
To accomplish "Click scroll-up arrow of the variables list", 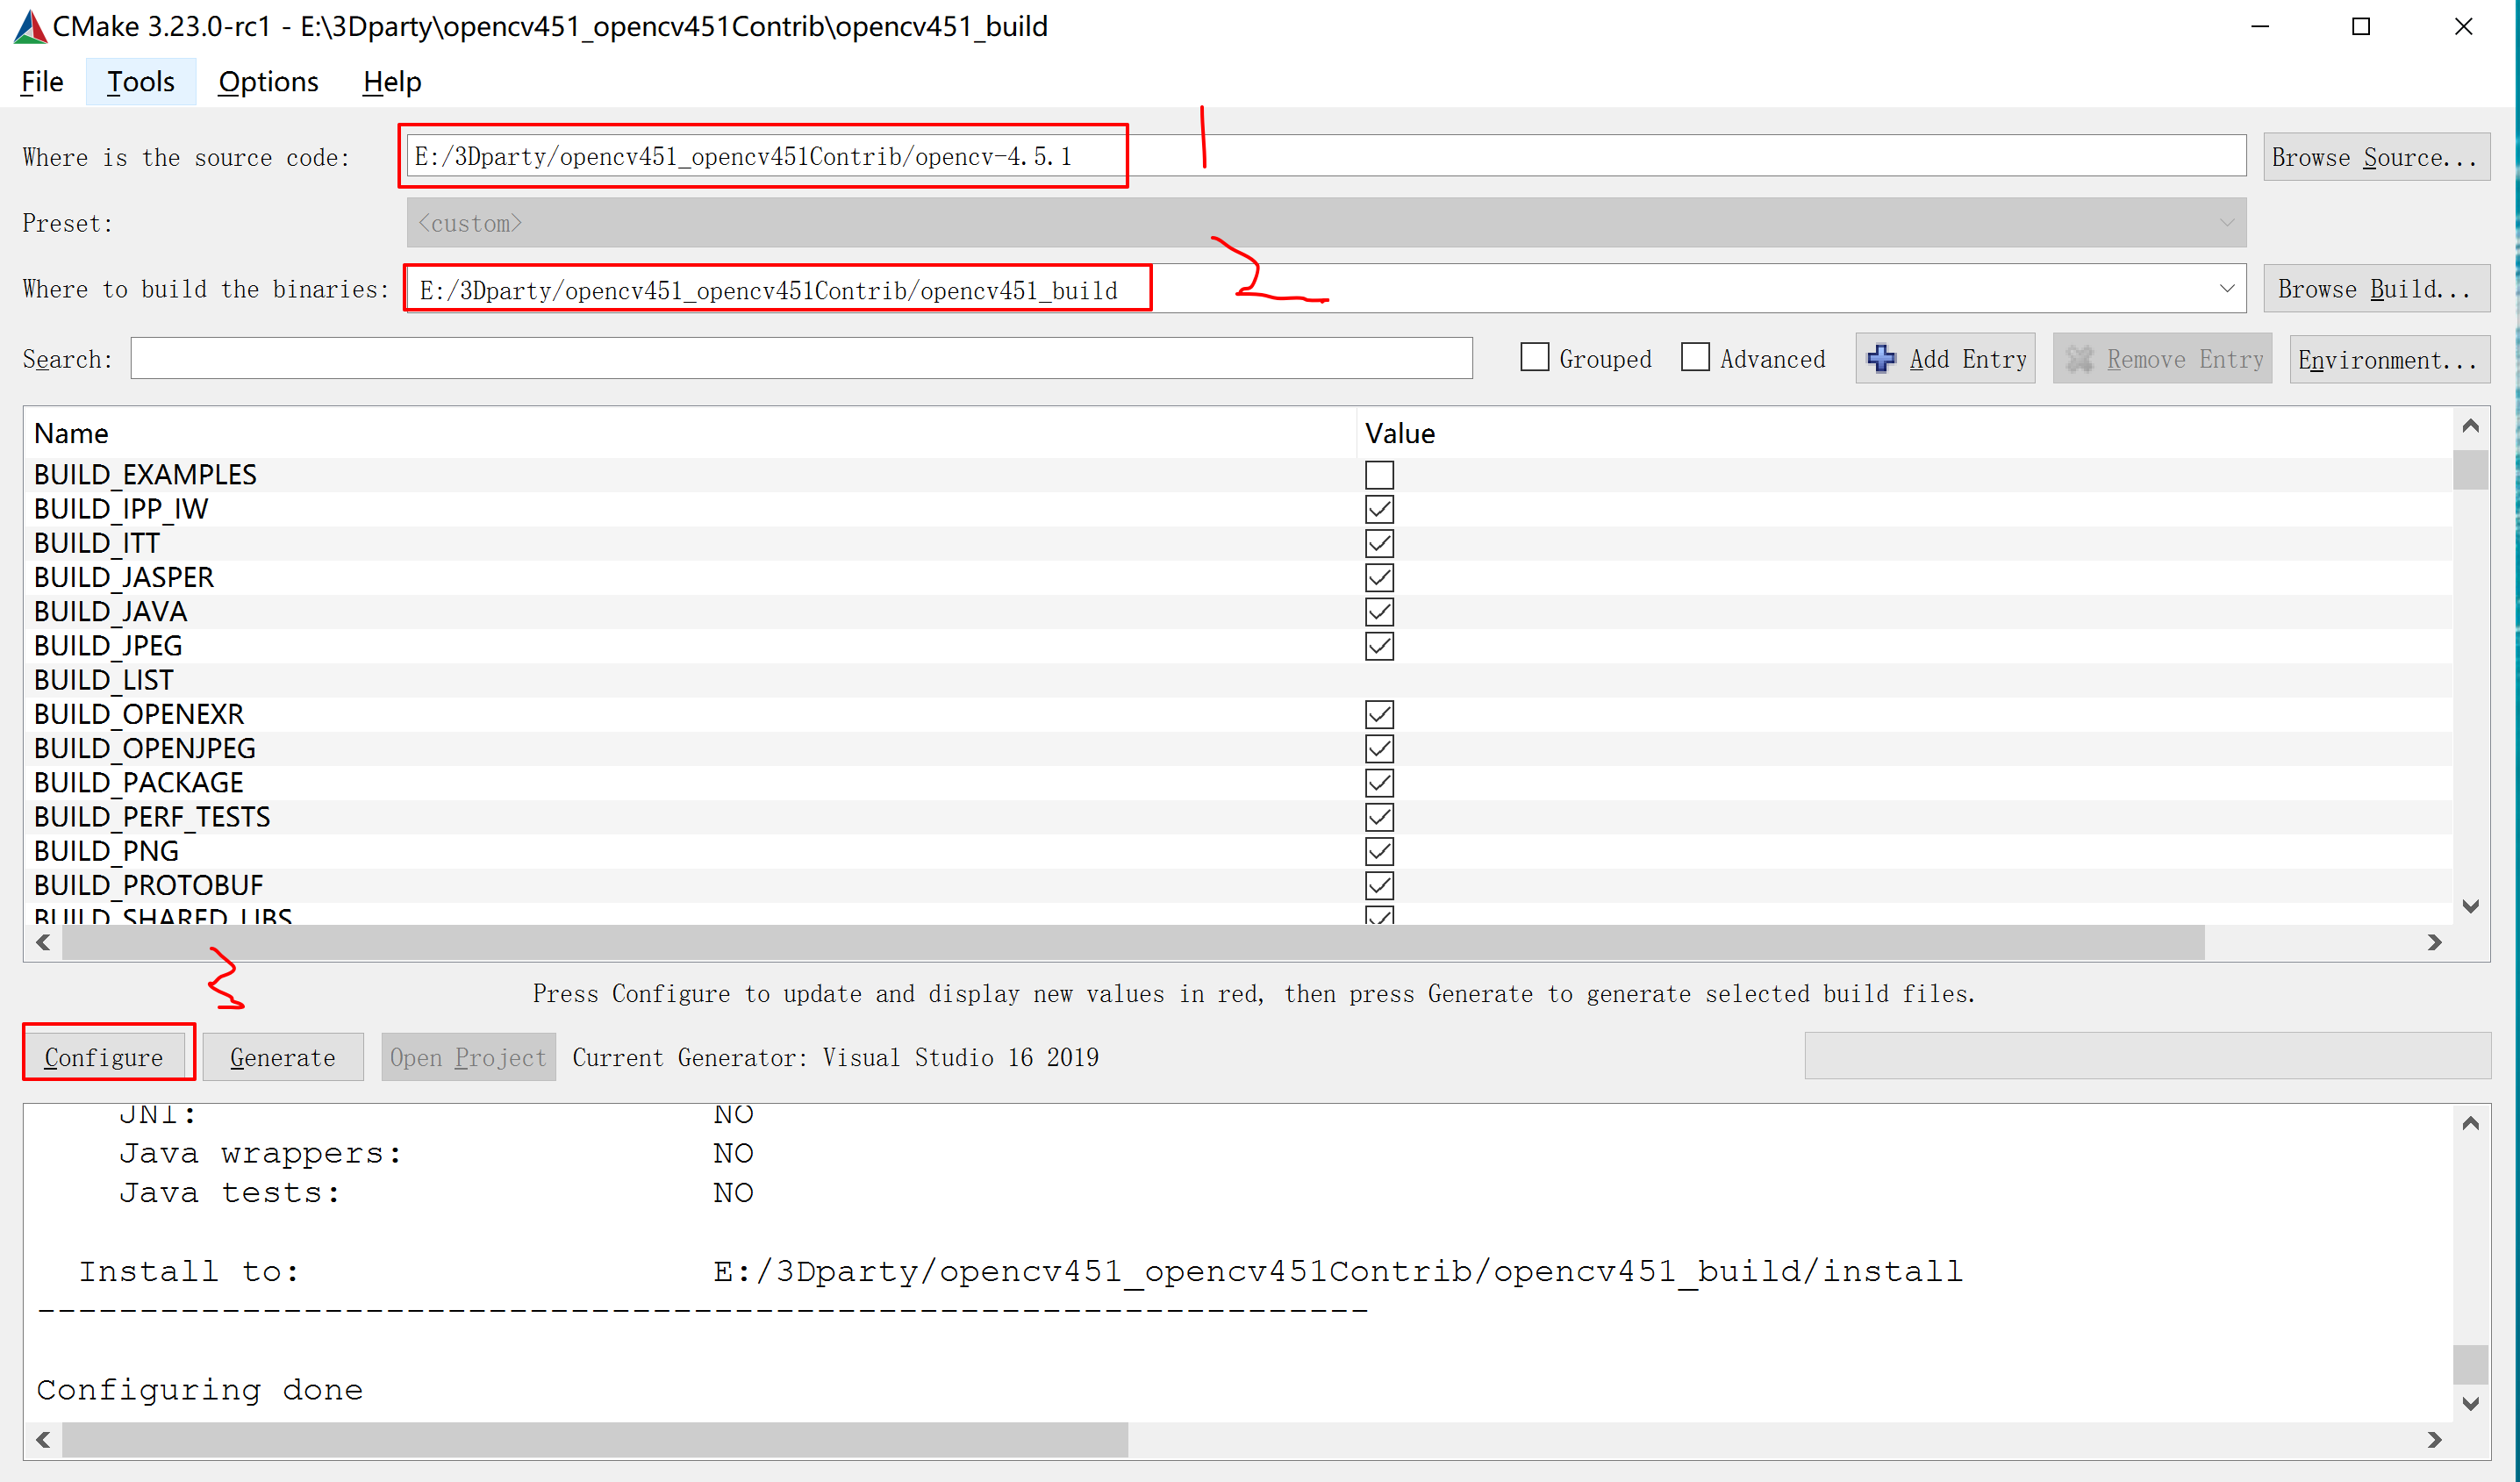I will (2470, 426).
